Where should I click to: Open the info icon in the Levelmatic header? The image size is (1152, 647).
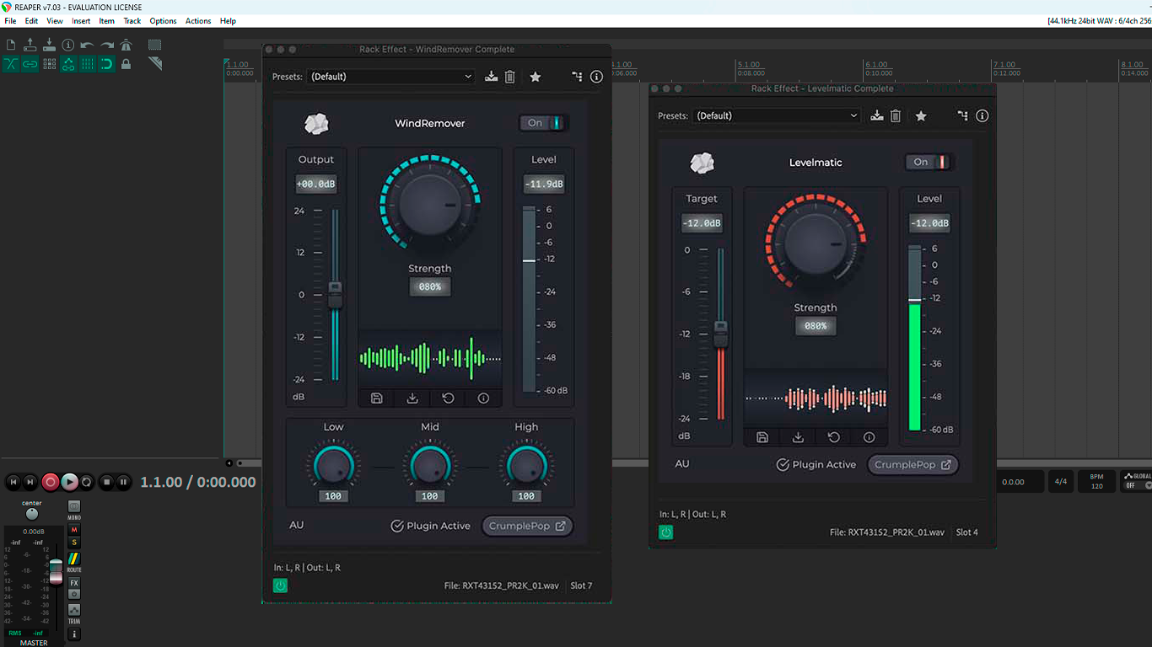(x=982, y=116)
